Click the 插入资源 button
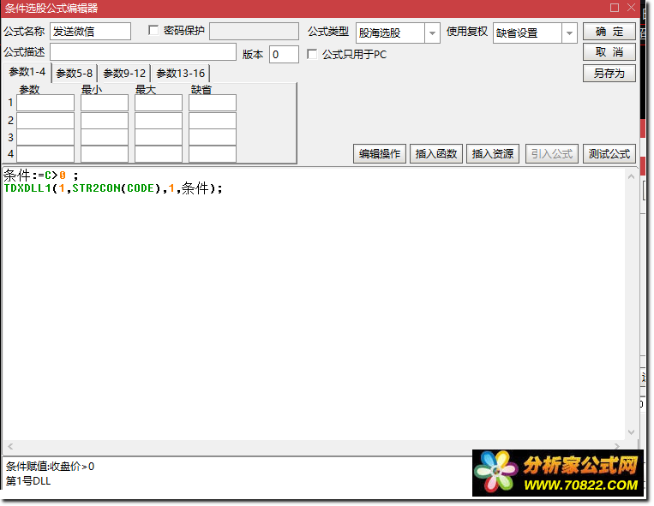The image size is (654, 506). 493,154
